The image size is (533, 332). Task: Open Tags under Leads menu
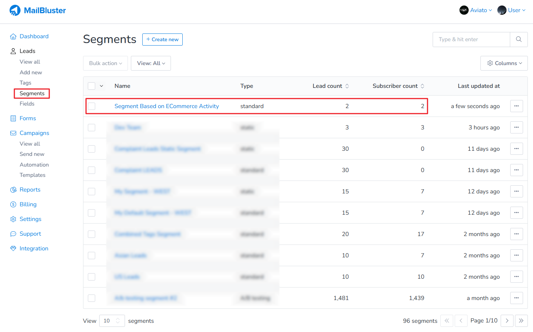pos(25,83)
